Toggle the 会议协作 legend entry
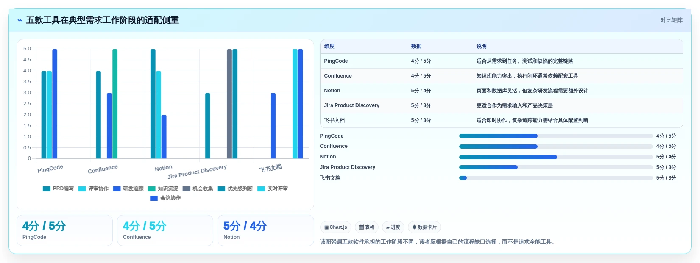 tap(165, 198)
